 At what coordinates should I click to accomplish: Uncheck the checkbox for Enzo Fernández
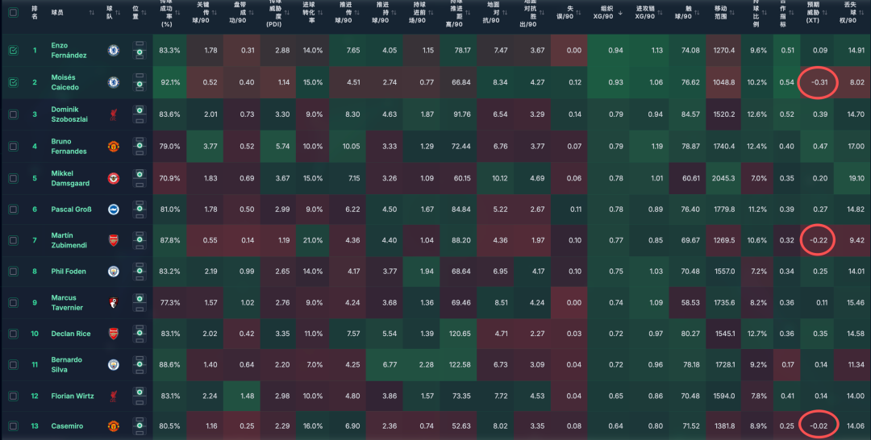pyautogui.click(x=13, y=51)
